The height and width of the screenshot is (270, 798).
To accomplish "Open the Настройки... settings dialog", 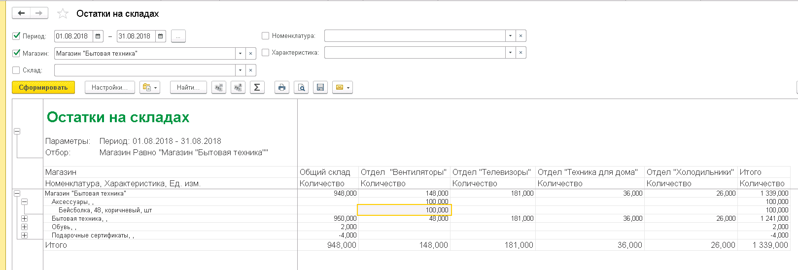I will click(109, 87).
